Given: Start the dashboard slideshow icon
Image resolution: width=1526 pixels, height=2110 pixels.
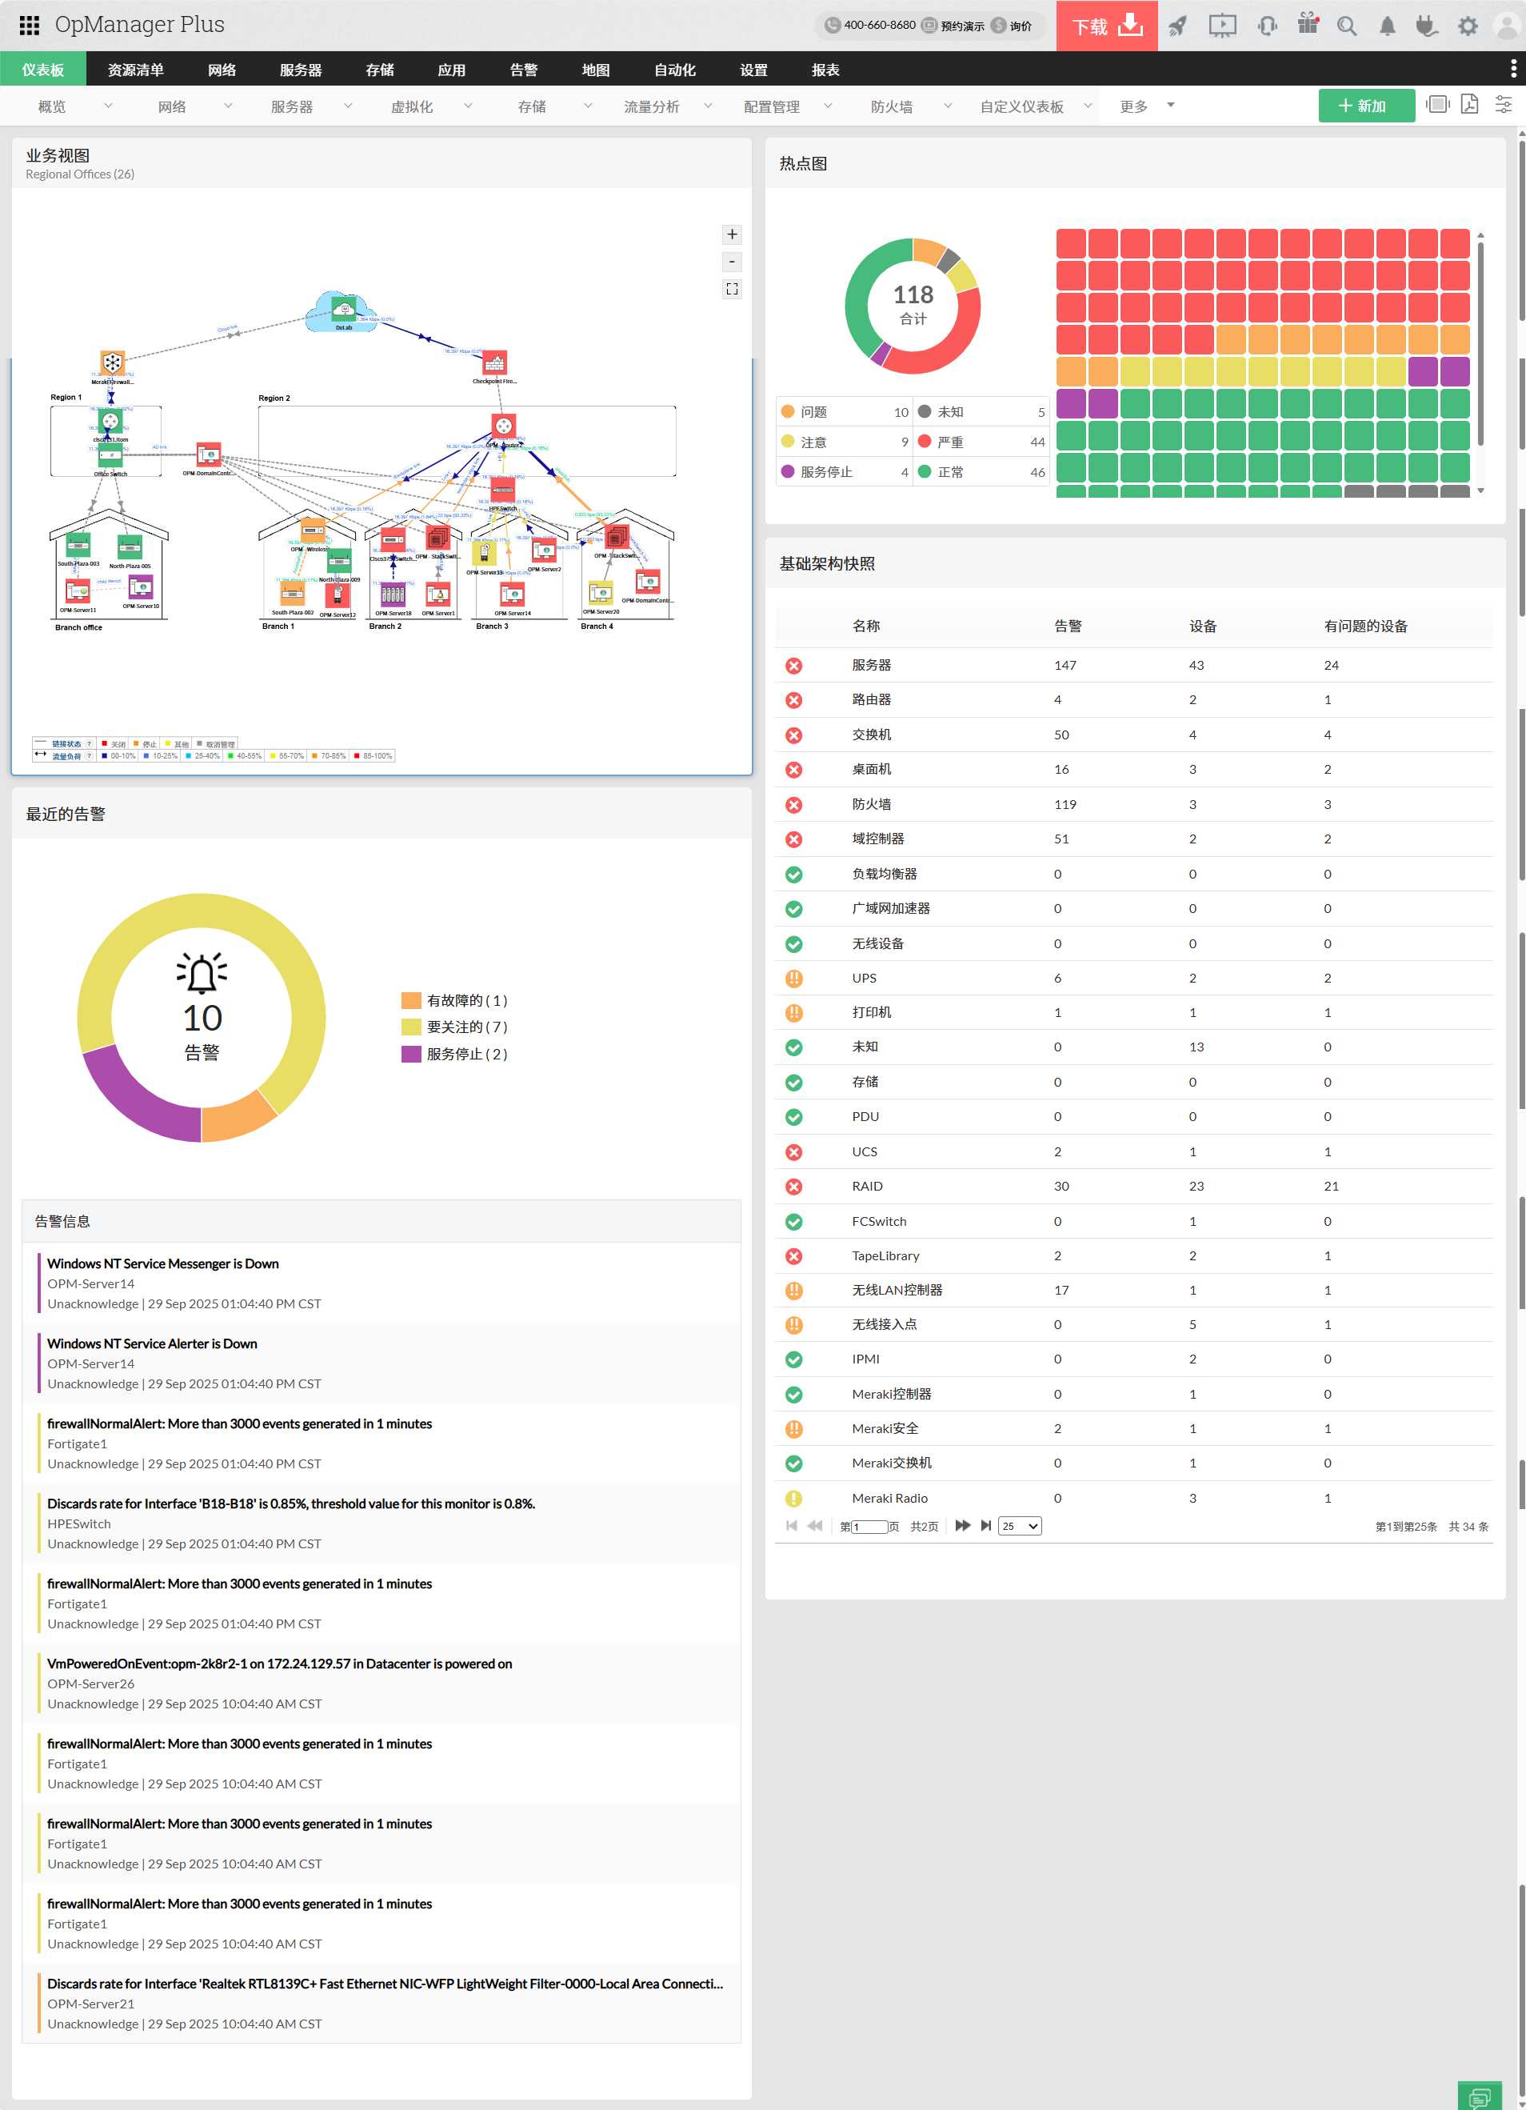Looking at the screenshot, I should click(x=1436, y=105).
